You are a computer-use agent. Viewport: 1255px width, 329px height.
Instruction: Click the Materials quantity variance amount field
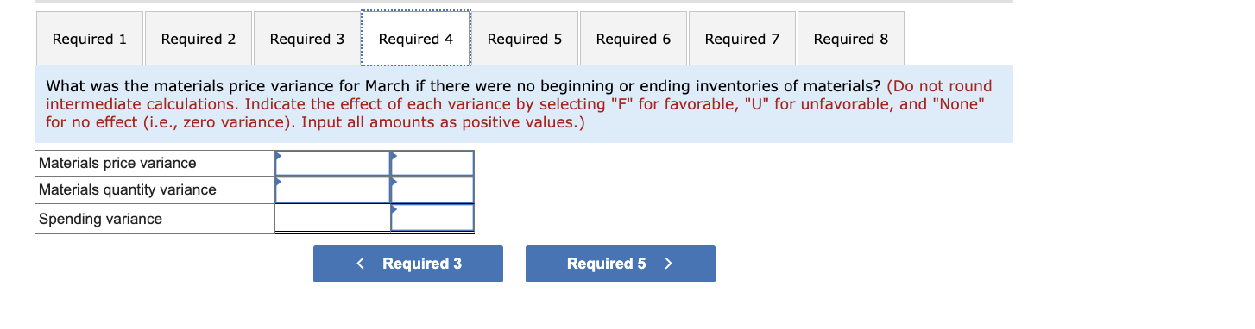[333, 189]
